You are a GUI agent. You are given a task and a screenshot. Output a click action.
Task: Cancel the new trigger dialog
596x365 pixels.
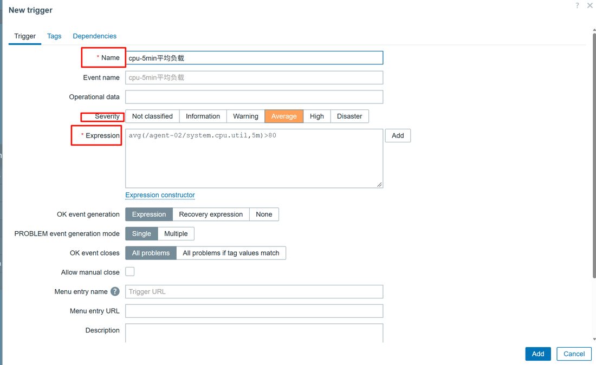coord(574,354)
